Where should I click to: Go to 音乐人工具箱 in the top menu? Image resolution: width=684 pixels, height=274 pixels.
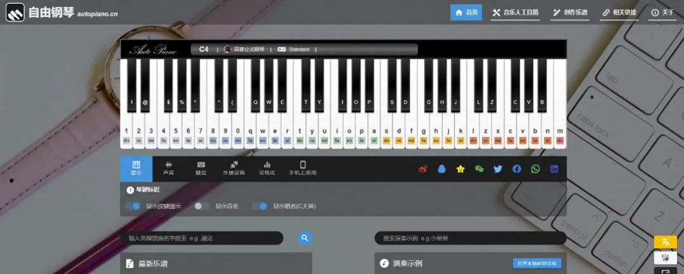(515, 12)
